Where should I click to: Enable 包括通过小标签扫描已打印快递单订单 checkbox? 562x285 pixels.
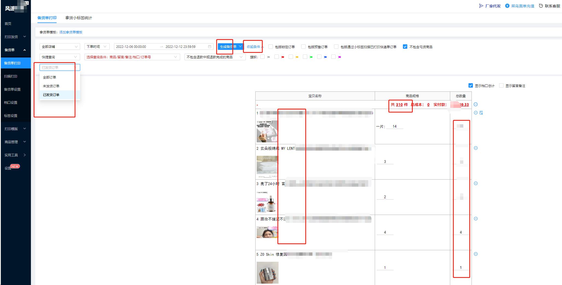[336, 47]
